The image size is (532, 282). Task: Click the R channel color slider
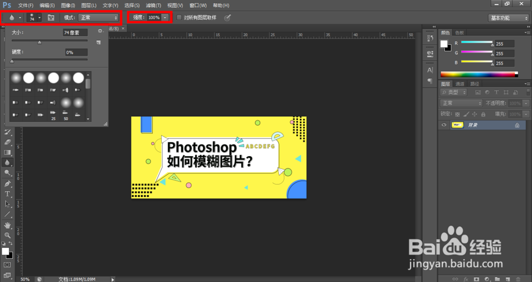(477, 42)
